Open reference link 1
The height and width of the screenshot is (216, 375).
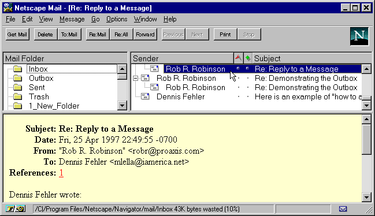pyautogui.click(x=61, y=173)
